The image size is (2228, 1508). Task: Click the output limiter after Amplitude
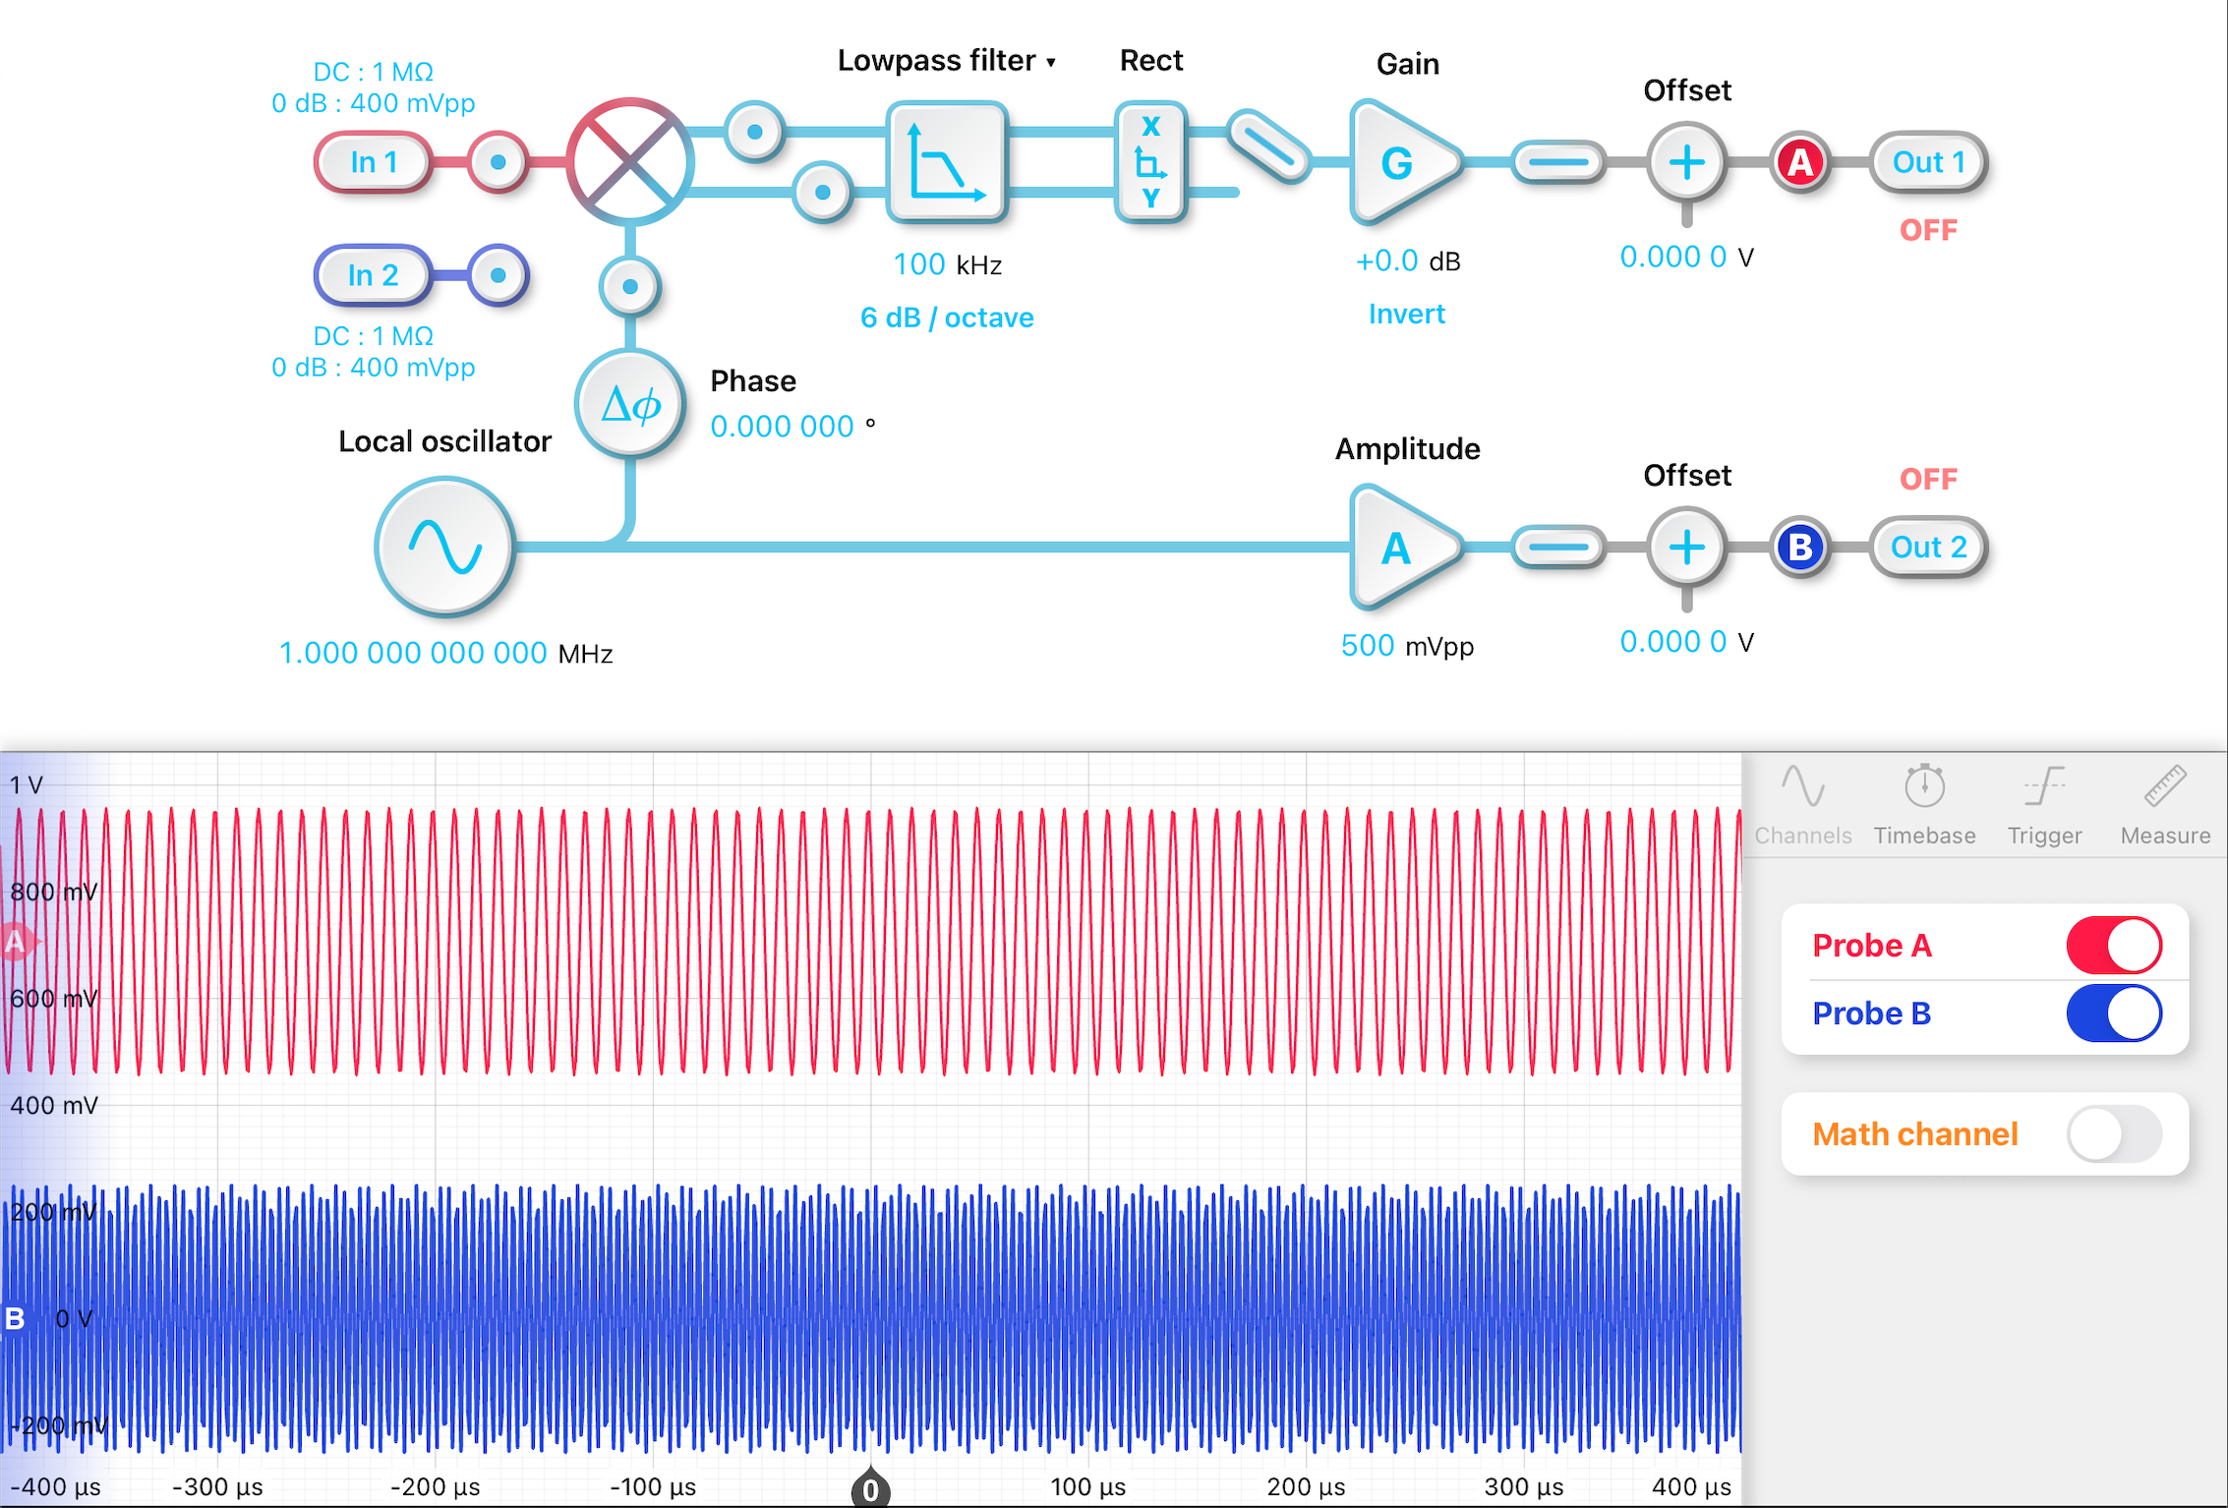pos(1558,548)
